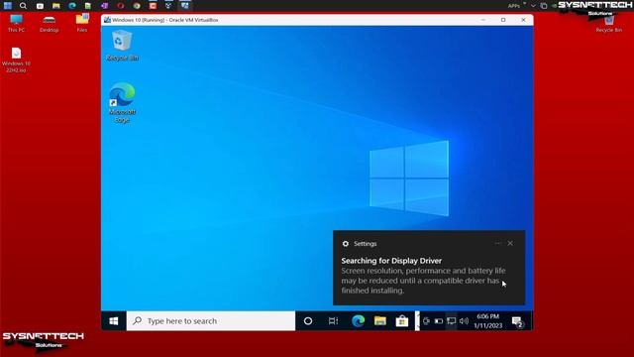Image resolution: width=634 pixels, height=357 pixels.
Task: Maximize the VirtualBox VM window
Action: point(503,20)
